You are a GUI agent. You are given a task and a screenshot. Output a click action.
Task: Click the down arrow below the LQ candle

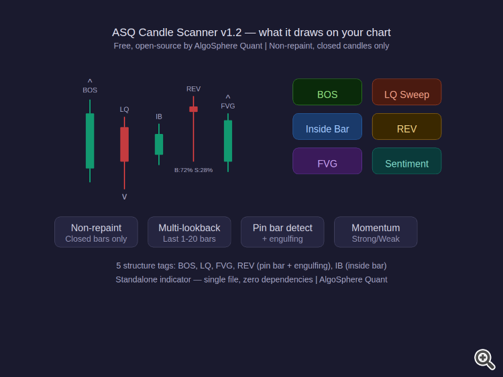tap(124, 196)
